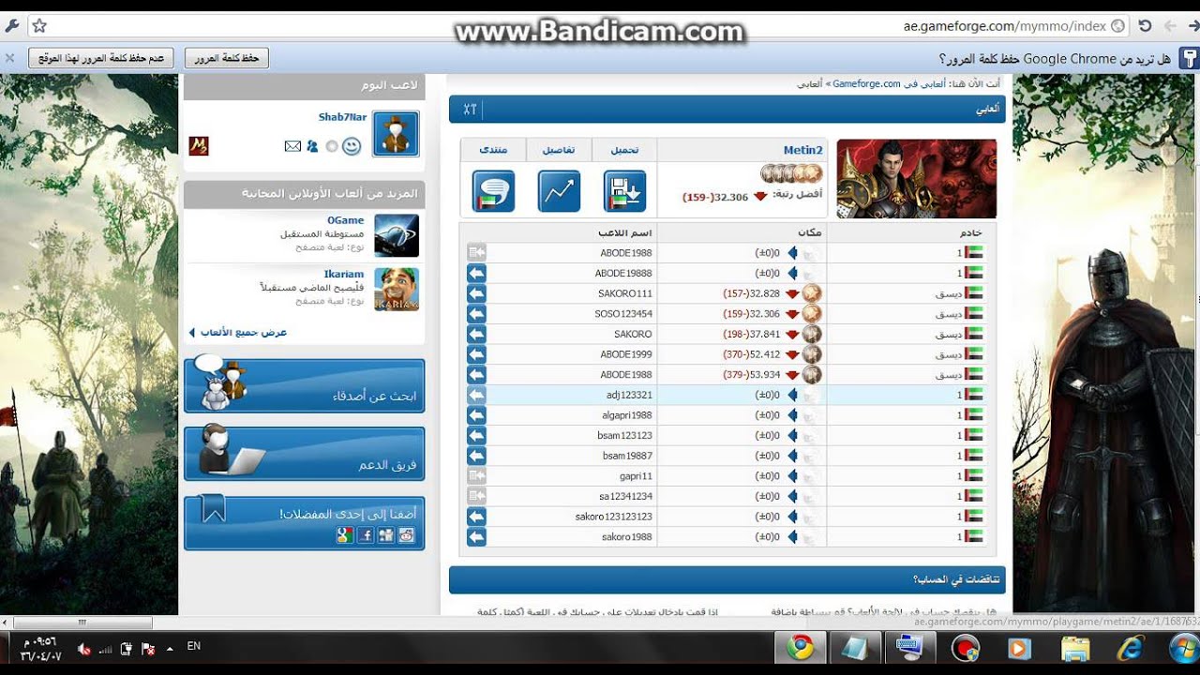Click the play arrow for sakoro123123123
1200x675 pixels.
click(x=476, y=517)
